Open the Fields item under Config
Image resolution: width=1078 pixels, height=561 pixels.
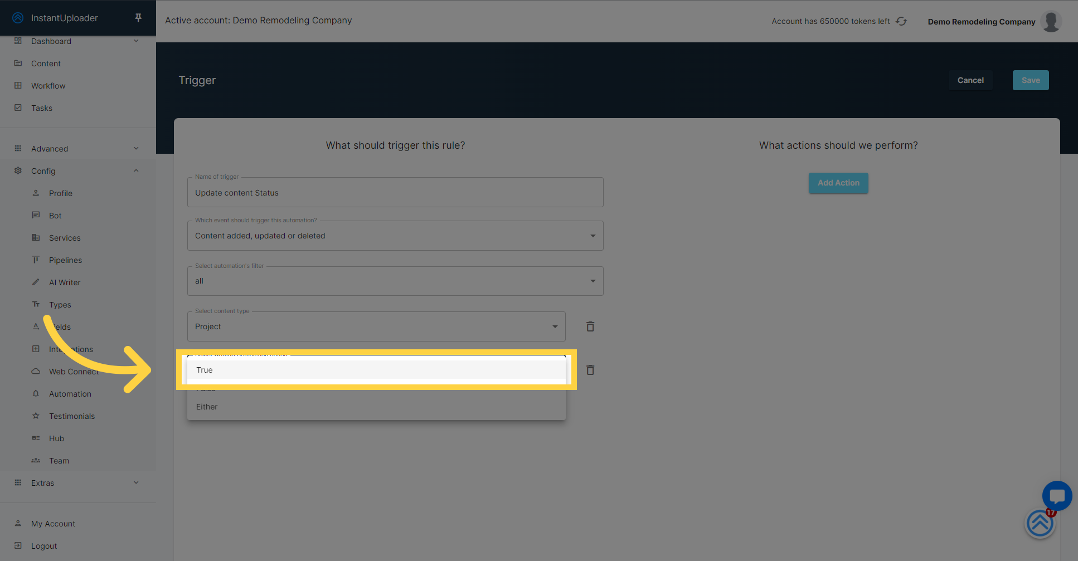(x=60, y=327)
